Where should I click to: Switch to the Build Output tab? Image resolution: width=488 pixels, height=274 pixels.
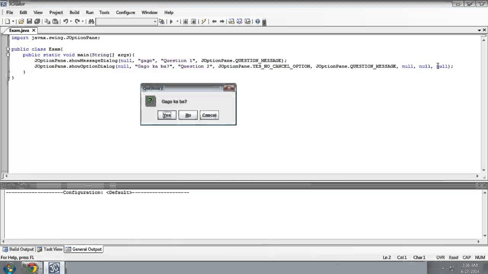18,249
